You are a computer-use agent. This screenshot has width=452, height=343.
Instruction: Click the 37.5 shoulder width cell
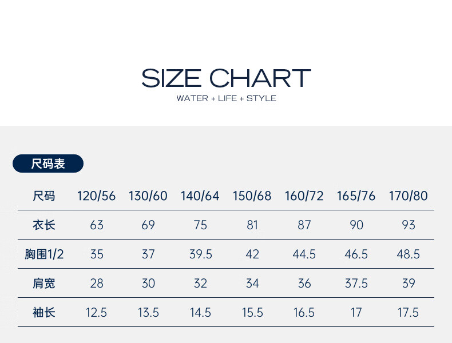356,283
